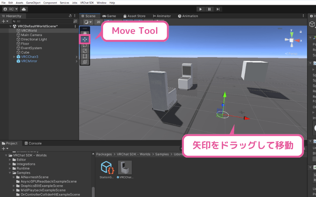Open the GameObject menu
Viewport: 316px width, 197px height.
[x=33, y=3]
